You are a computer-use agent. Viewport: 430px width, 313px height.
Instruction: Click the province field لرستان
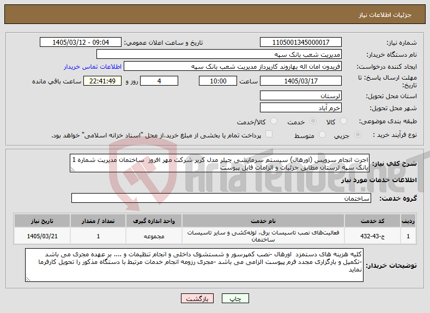(300, 96)
